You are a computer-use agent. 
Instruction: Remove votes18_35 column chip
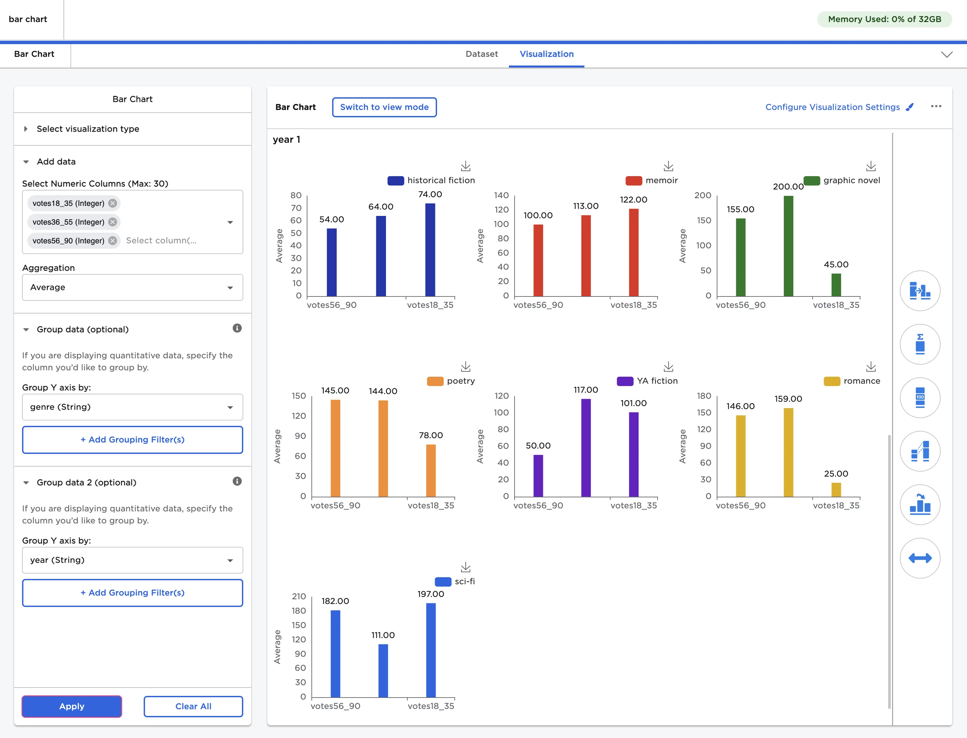coord(113,203)
